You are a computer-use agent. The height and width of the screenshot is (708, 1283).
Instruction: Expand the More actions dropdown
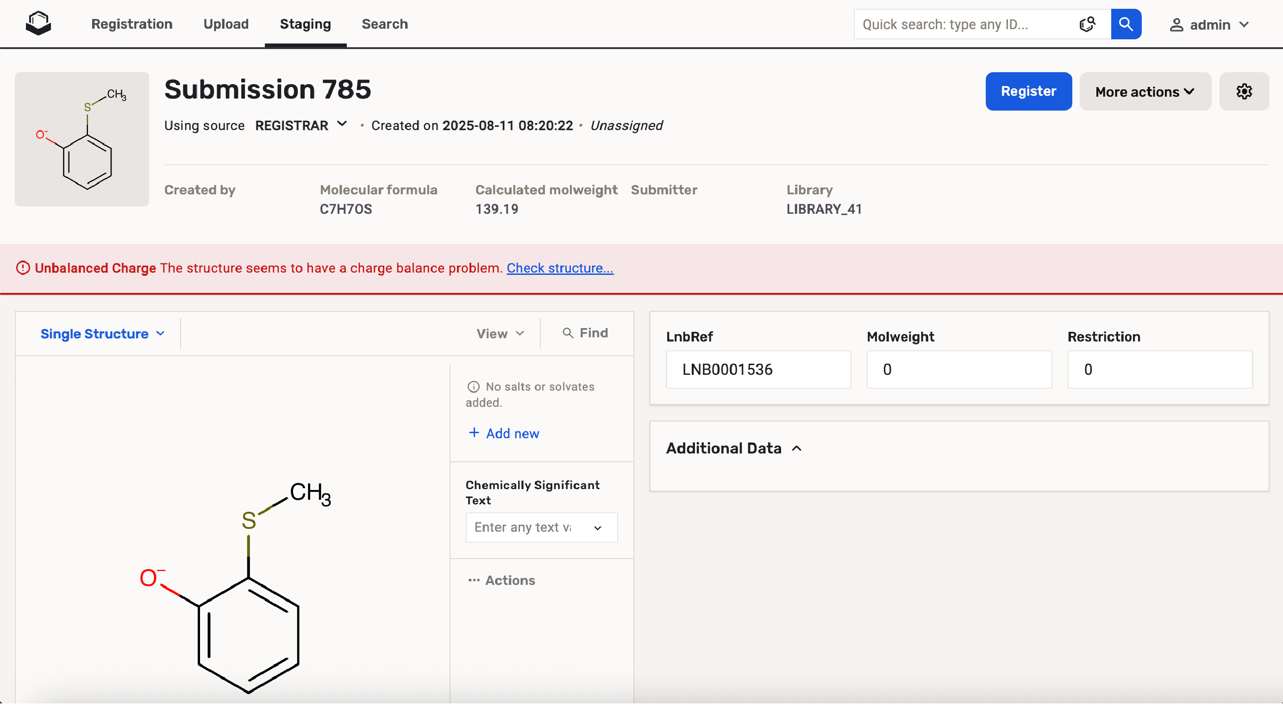tap(1145, 92)
